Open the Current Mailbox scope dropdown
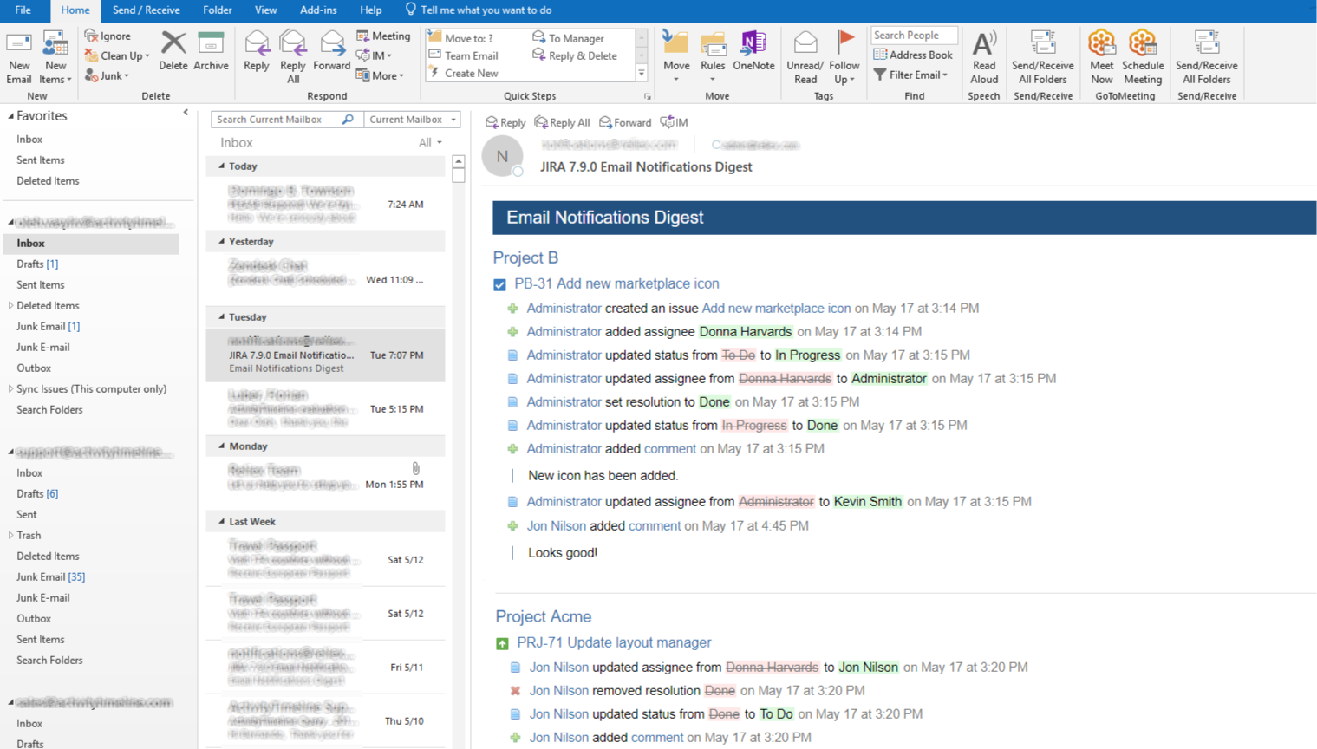 point(413,120)
